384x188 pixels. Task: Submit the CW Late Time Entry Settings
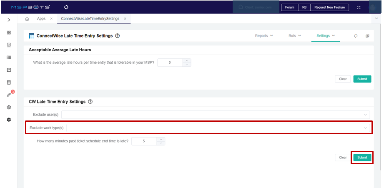coord(362,158)
